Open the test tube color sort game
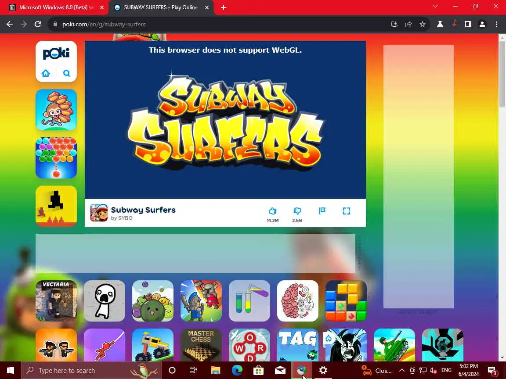This screenshot has height=379, width=506. 249,300
